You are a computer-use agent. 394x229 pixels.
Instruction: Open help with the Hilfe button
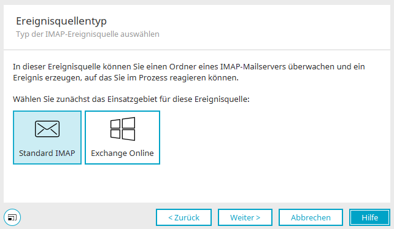(x=369, y=217)
